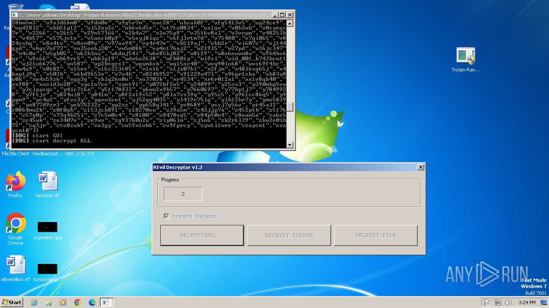Click the '[DBG] start GUI' console line
Image resolution: width=549 pixels, height=308 pixels.
[37, 136]
